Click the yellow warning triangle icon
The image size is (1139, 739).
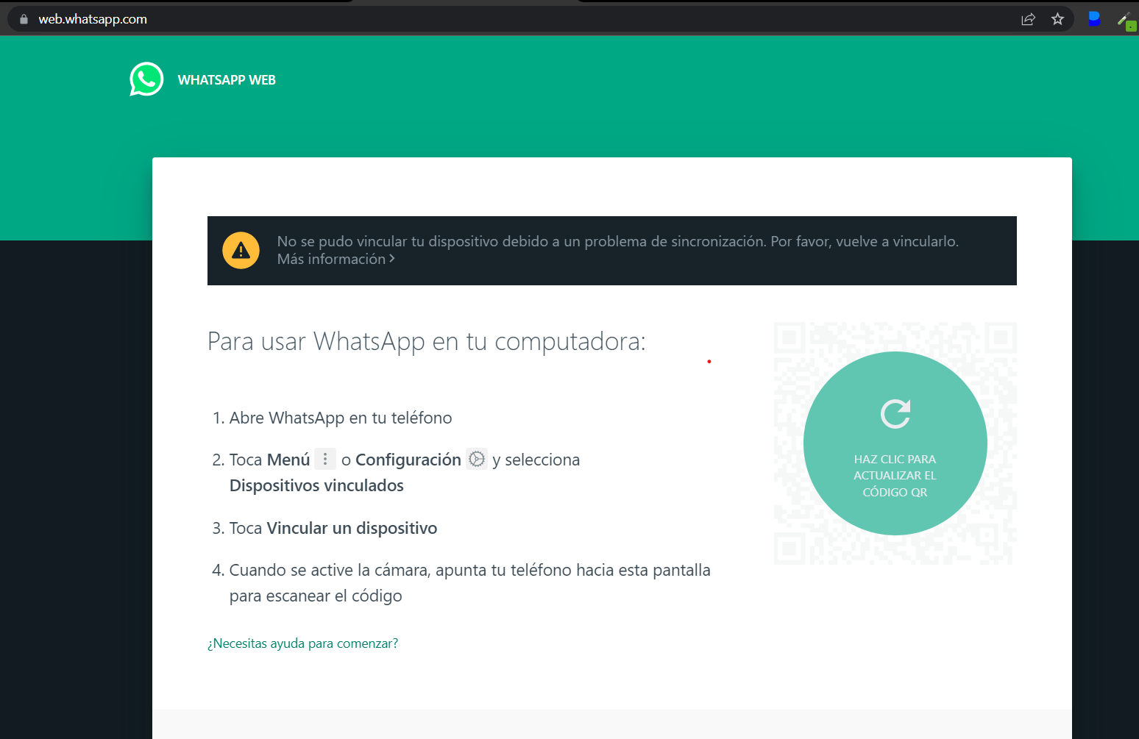click(x=241, y=251)
